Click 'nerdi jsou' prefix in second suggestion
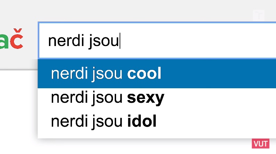Screen dimensions: 276x154 click(87, 98)
